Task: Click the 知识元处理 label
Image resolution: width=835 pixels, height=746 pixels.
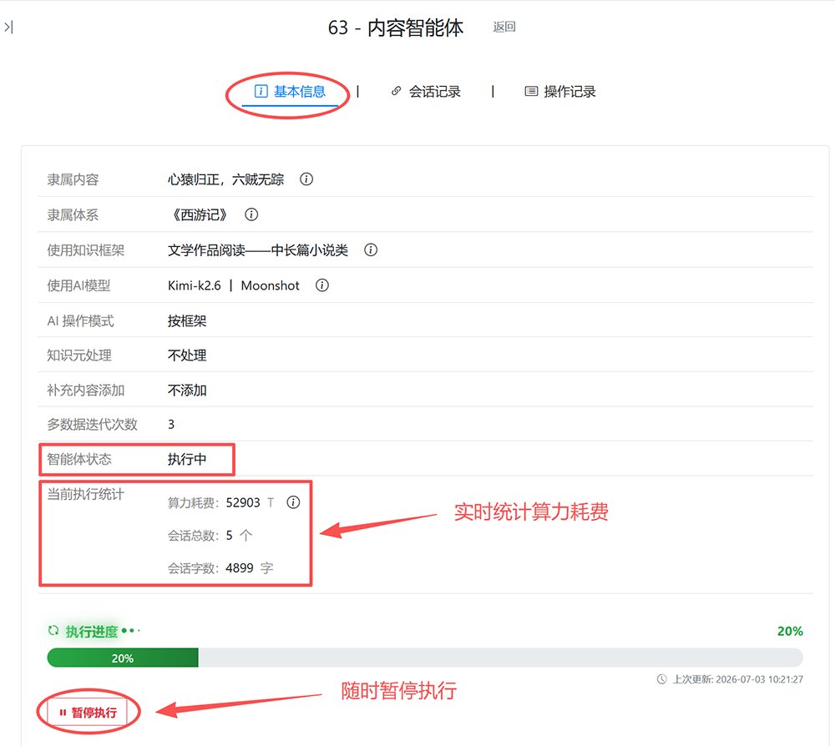Action: (78, 355)
